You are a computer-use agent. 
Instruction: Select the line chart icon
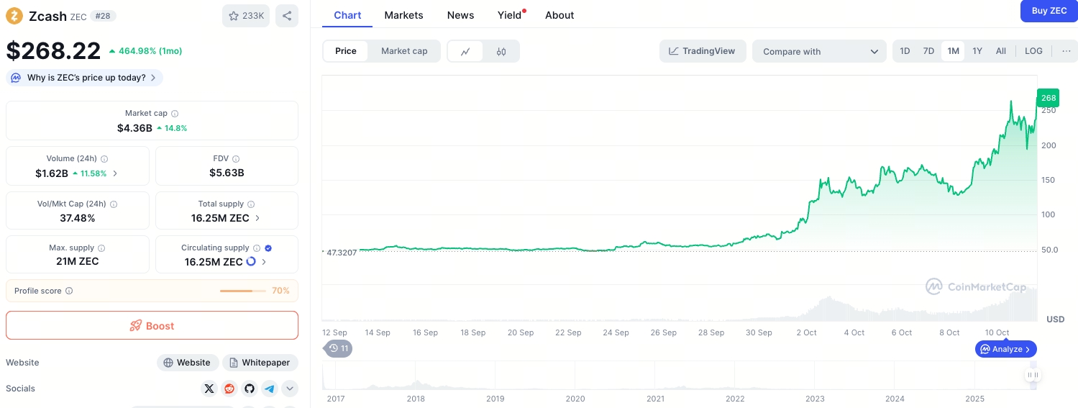tap(466, 51)
